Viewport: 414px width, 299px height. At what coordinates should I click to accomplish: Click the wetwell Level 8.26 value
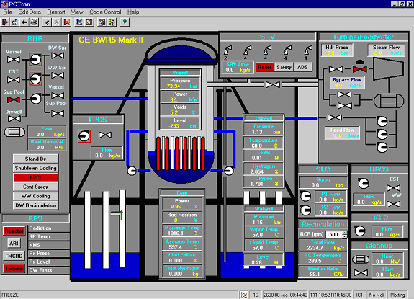point(256,262)
